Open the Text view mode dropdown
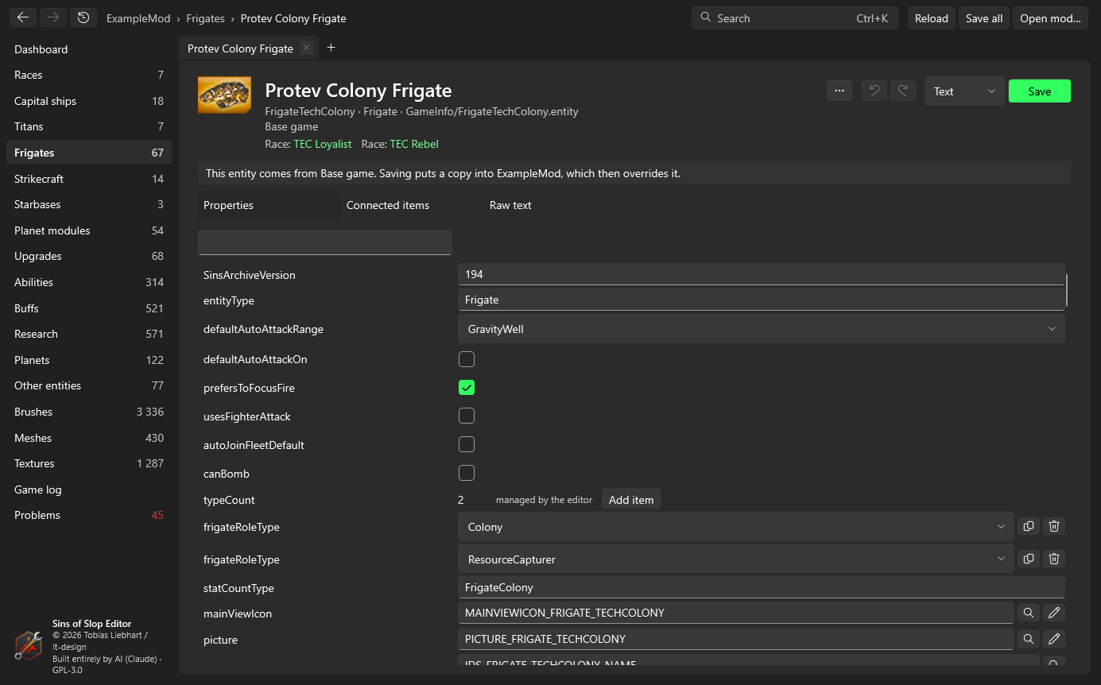 point(965,91)
